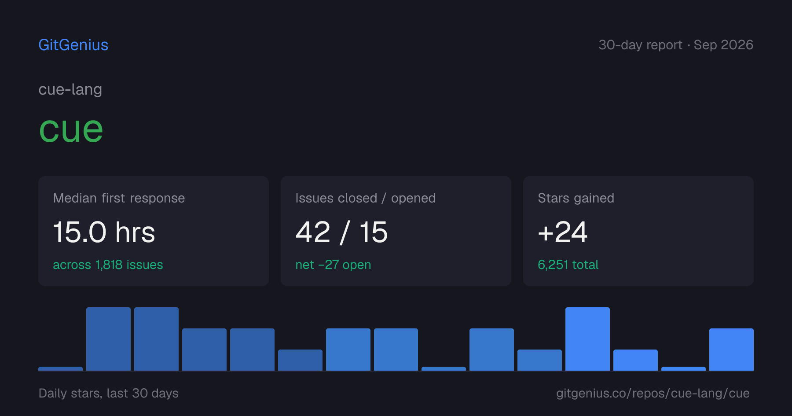This screenshot has width=792, height=416.
Task: Select the +24 stars value
Action: (x=563, y=232)
